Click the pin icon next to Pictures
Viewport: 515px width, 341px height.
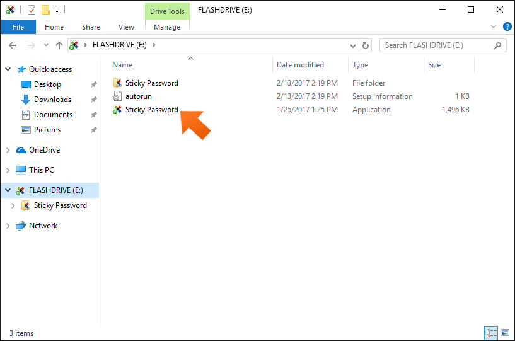pyautogui.click(x=93, y=130)
